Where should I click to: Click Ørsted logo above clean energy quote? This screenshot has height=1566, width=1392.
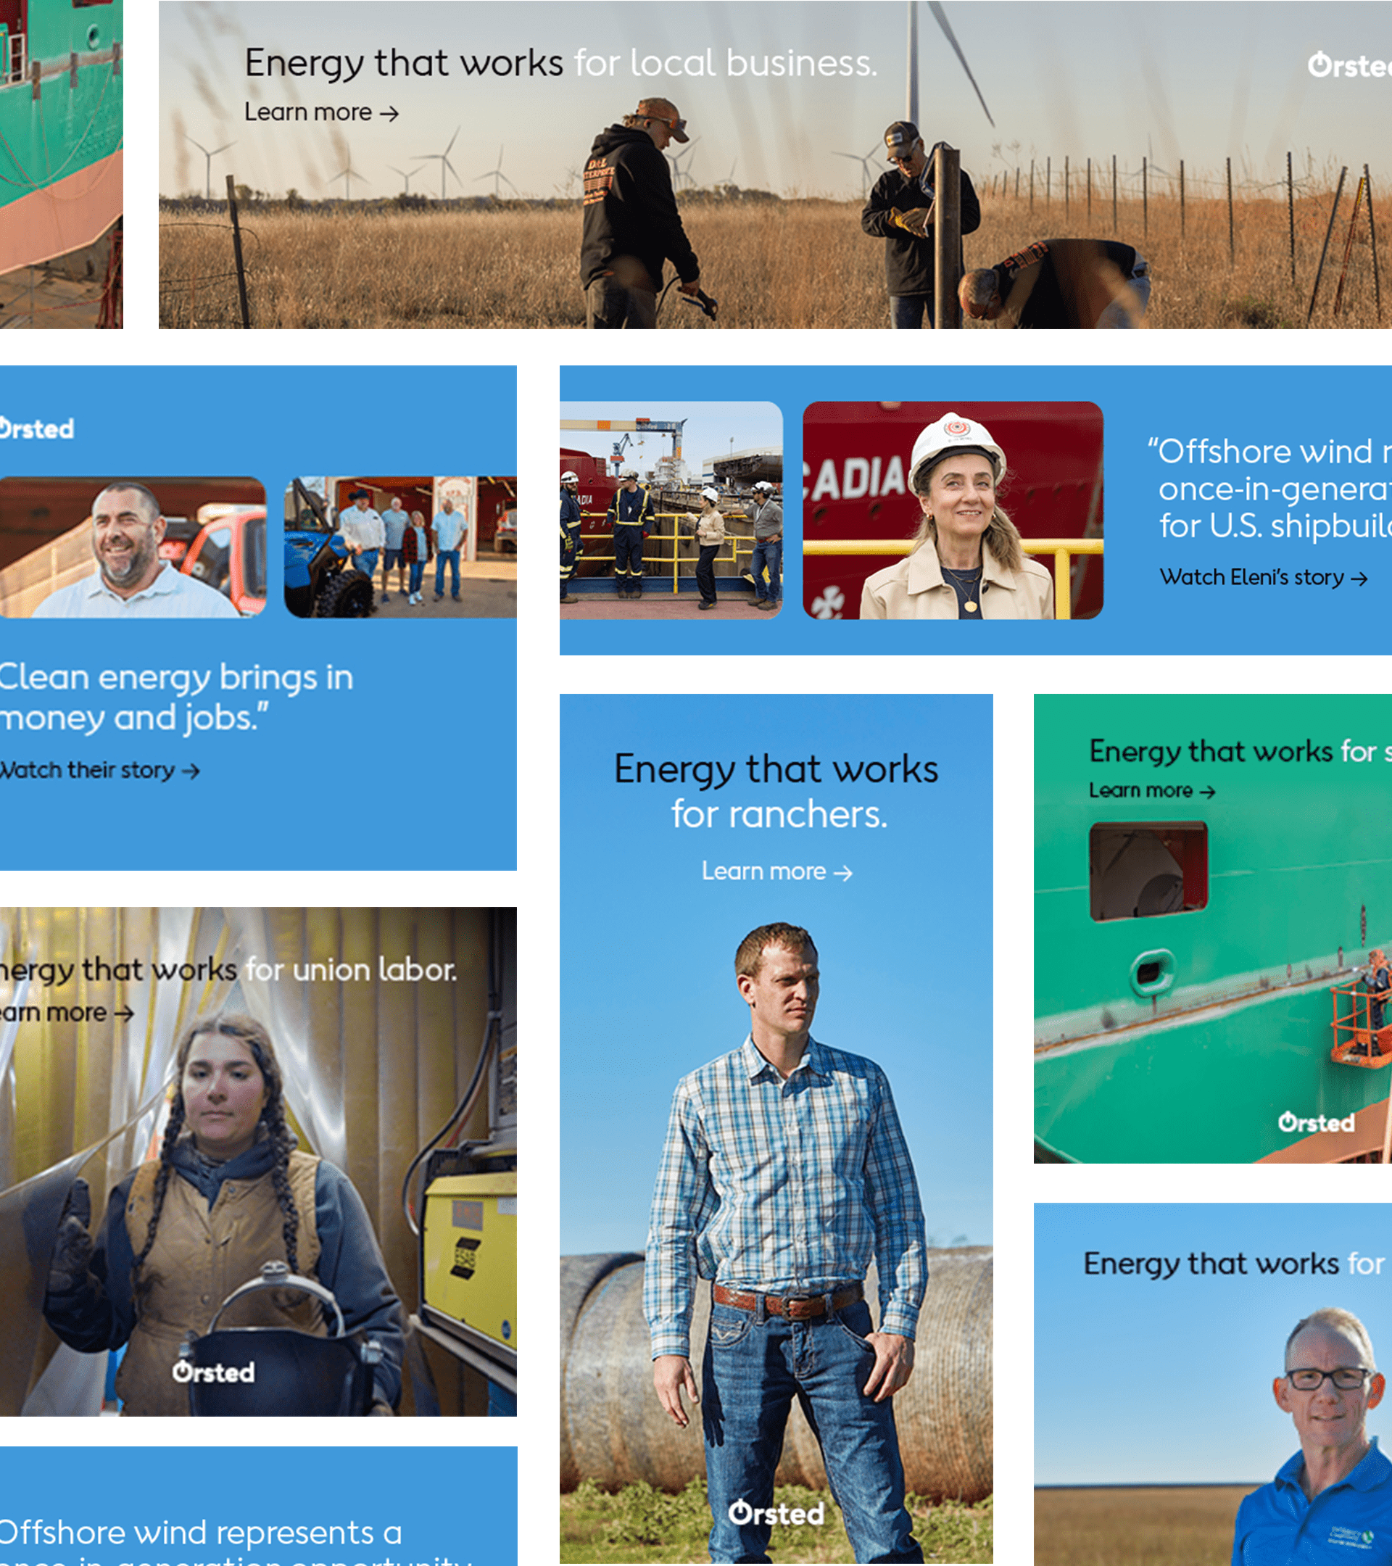point(37,428)
